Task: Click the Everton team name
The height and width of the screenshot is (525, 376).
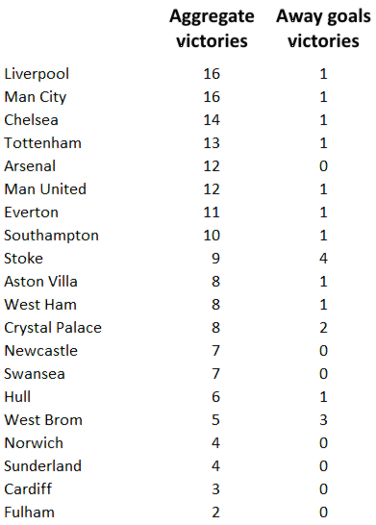Action: (x=31, y=212)
